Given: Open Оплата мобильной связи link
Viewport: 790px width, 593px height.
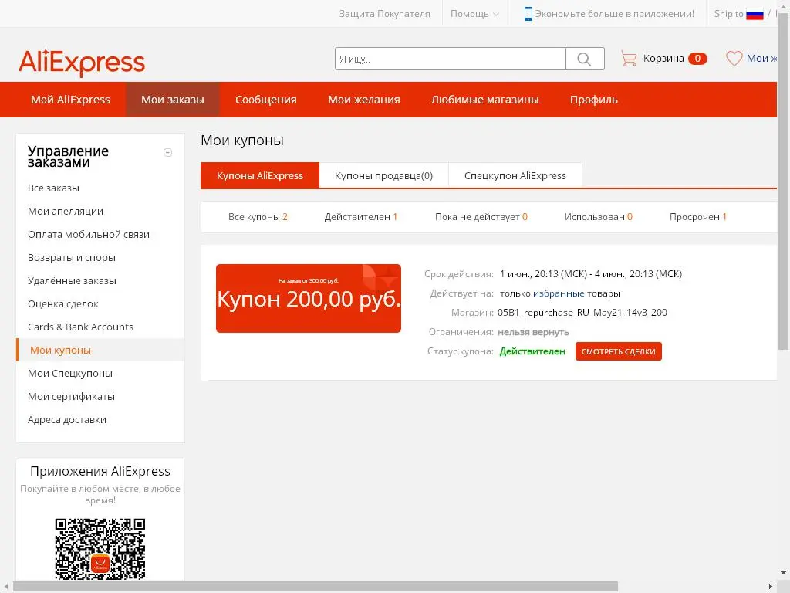Looking at the screenshot, I should pyautogui.click(x=89, y=235).
